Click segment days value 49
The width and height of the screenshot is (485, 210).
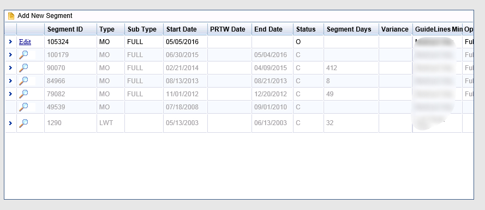pos(330,94)
